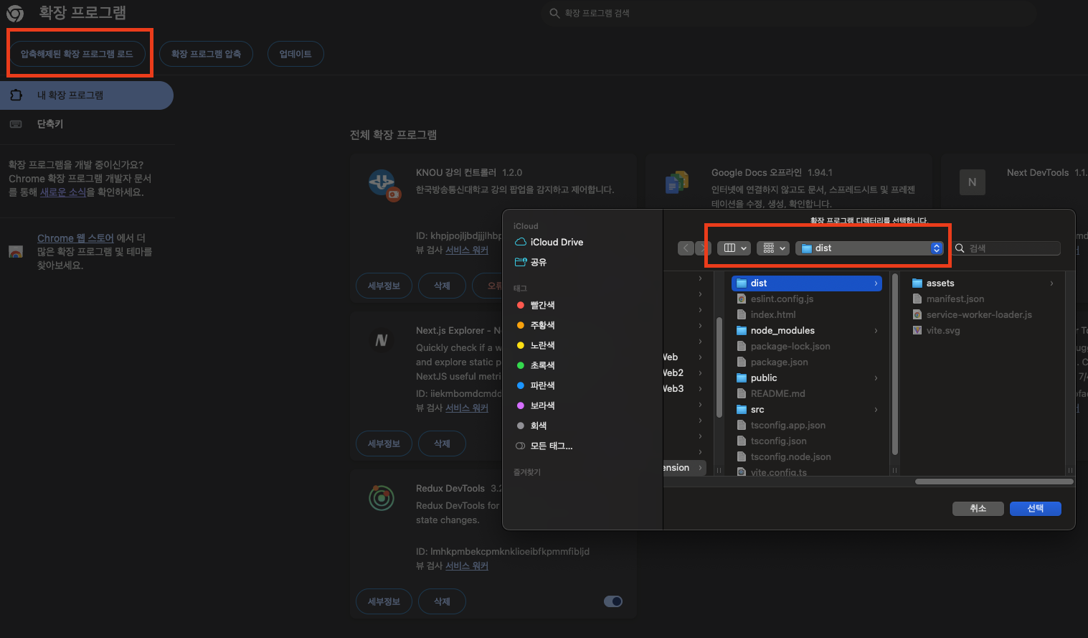Click the keyboard icon beside 단축키
Viewport: 1088px width, 638px height.
tap(16, 123)
